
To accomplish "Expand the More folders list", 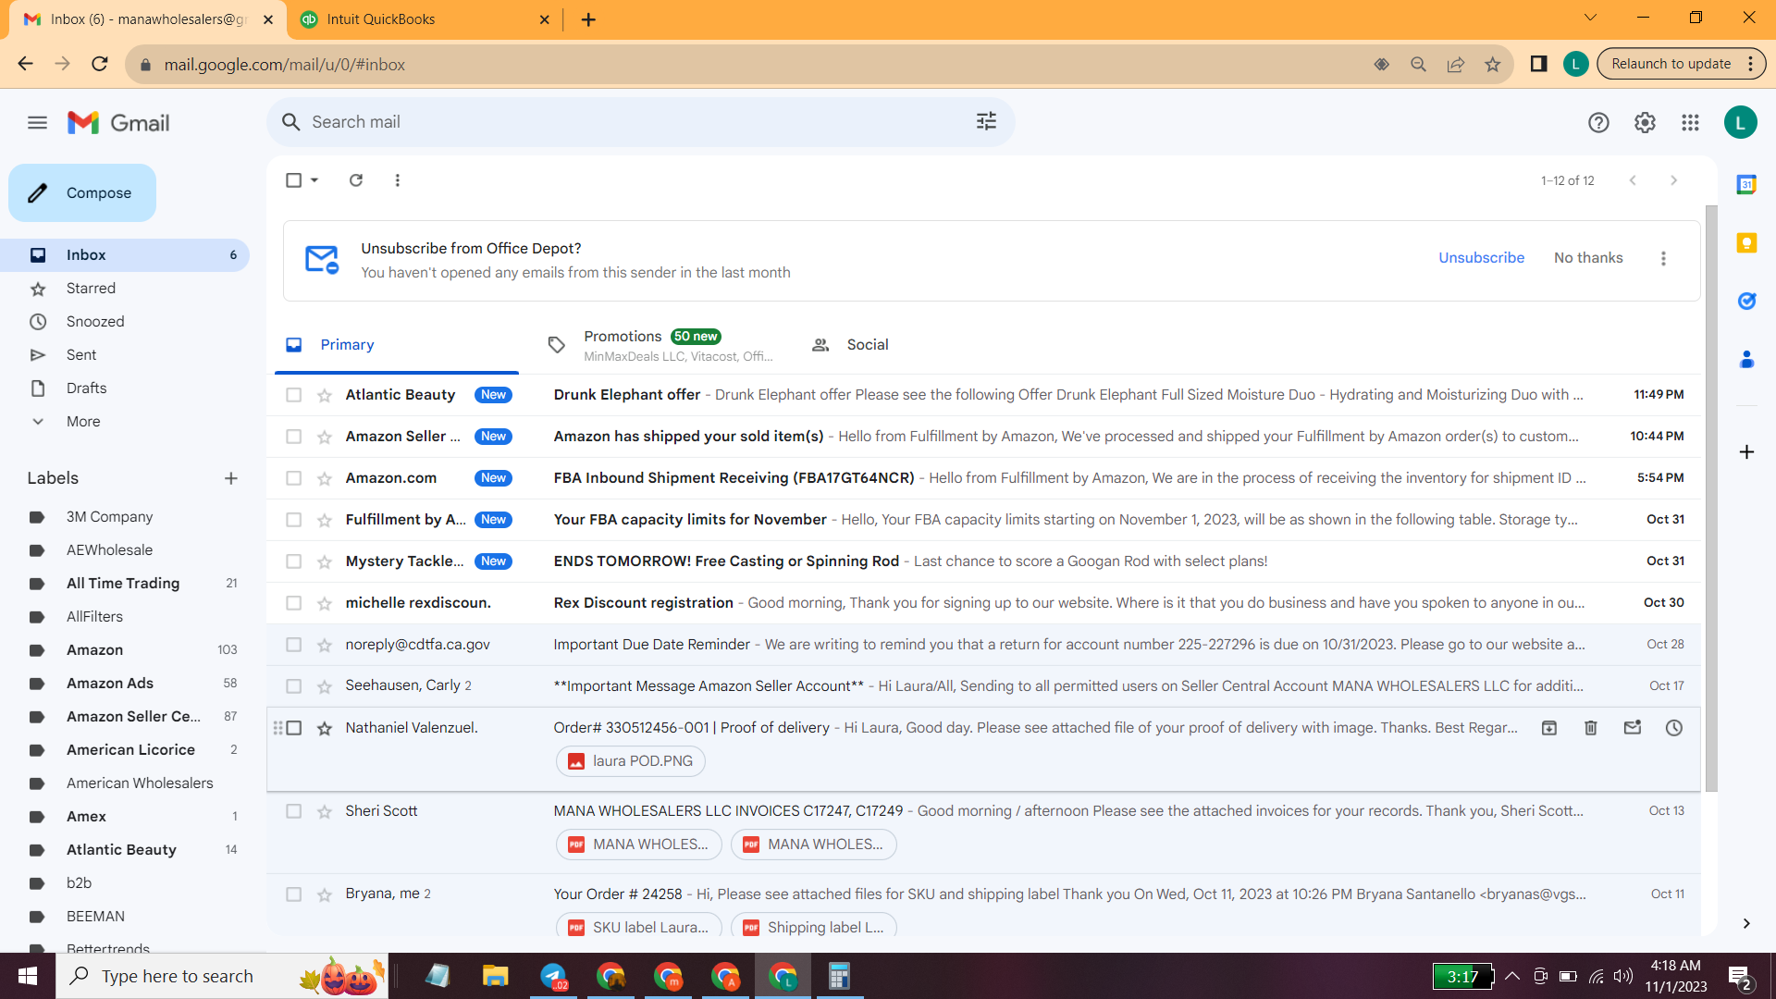I will [125, 422].
